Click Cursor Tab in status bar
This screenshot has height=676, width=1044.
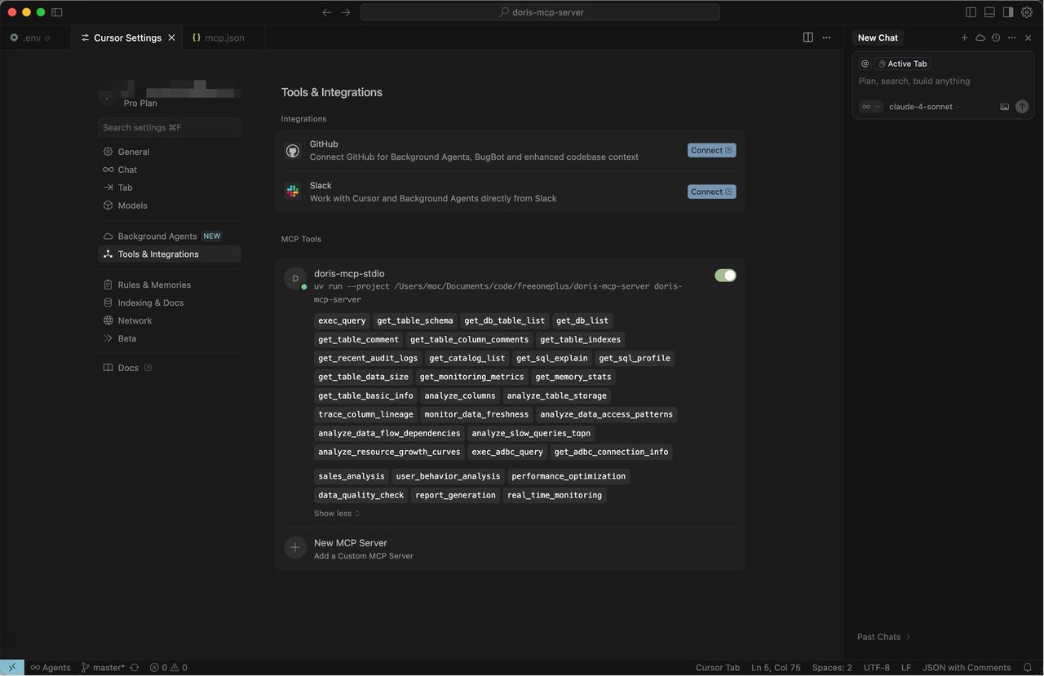[x=718, y=667]
